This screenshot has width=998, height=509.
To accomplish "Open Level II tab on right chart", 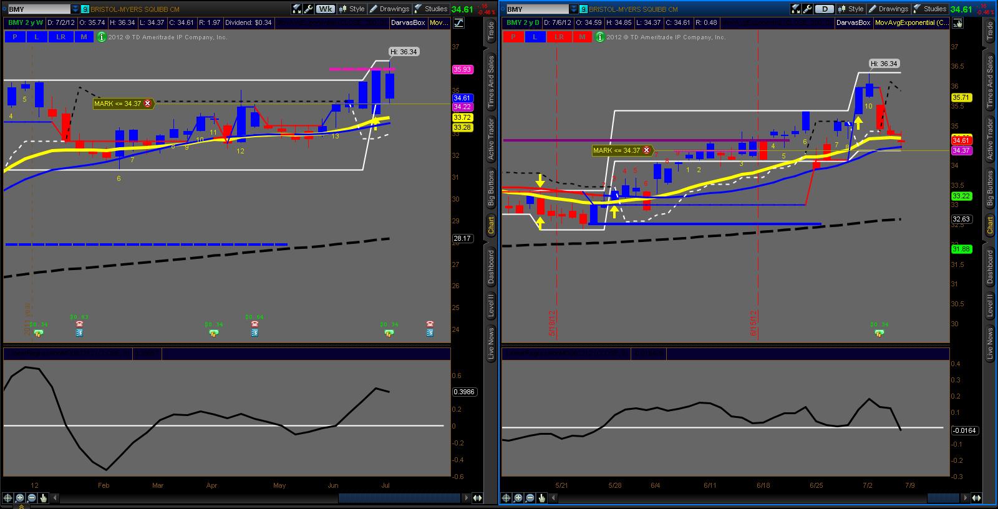I will click(x=990, y=305).
